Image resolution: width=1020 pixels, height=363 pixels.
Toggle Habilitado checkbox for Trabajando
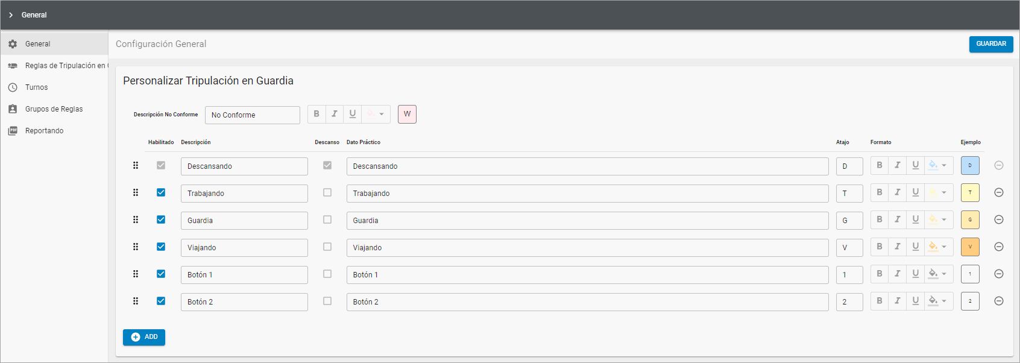[161, 192]
